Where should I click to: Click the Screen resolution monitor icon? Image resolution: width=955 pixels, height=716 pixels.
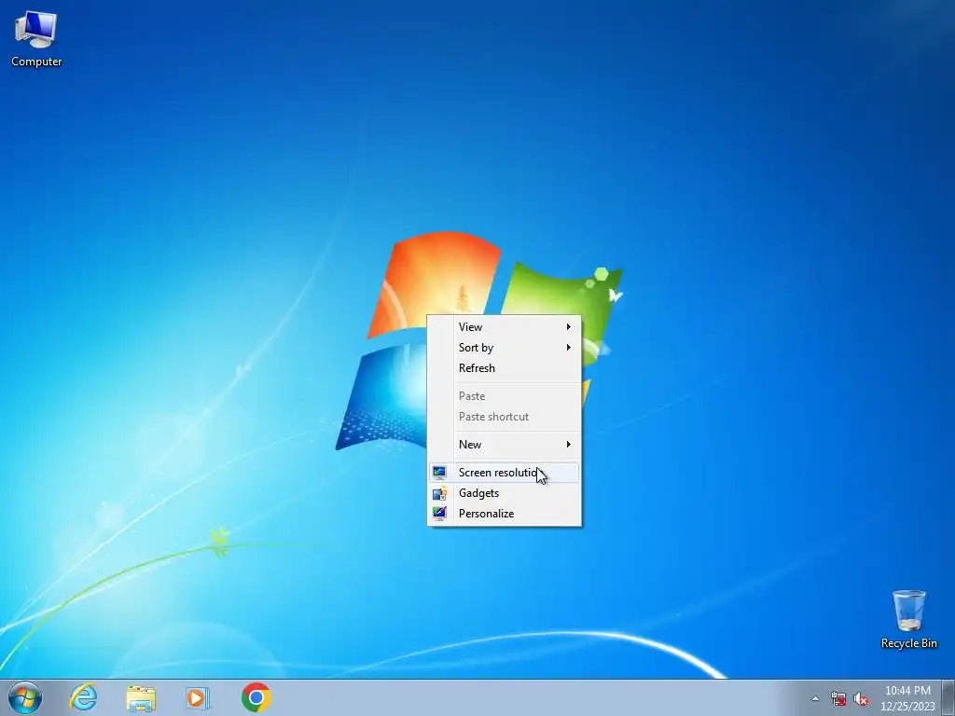(439, 473)
